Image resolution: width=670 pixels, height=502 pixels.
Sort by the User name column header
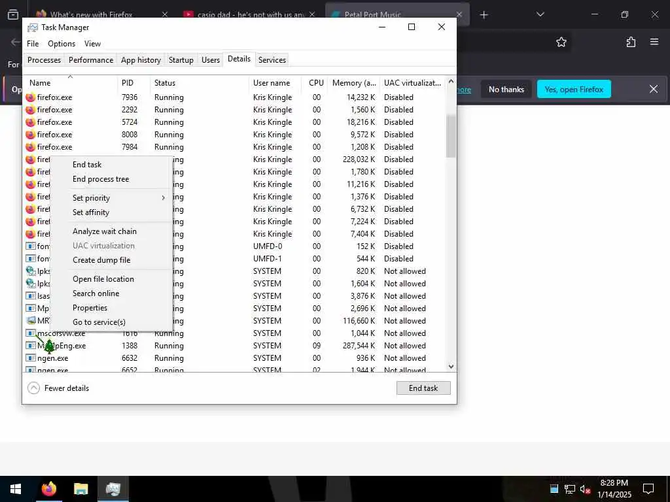tap(275, 83)
